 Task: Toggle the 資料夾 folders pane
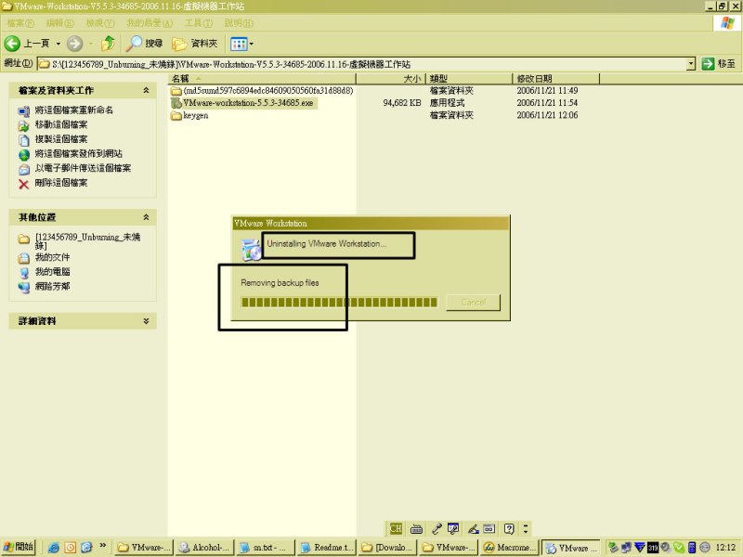pyautogui.click(x=195, y=44)
